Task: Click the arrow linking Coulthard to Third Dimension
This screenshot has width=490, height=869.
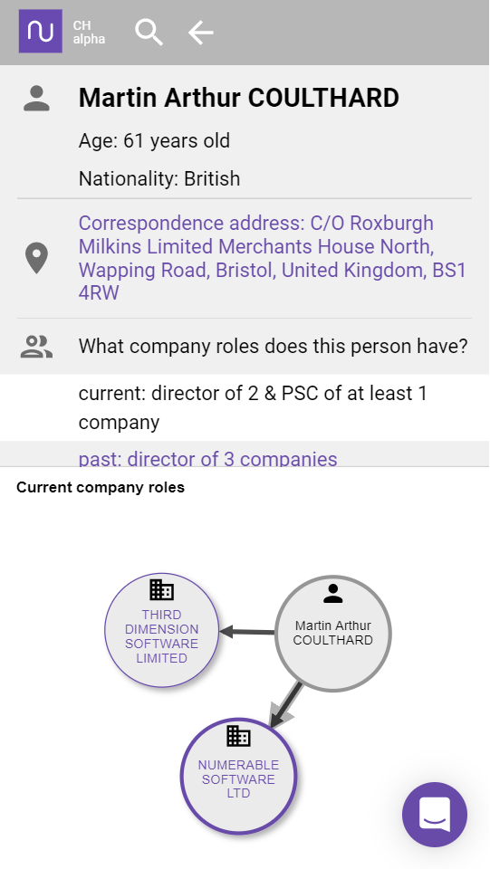Action: click(247, 631)
